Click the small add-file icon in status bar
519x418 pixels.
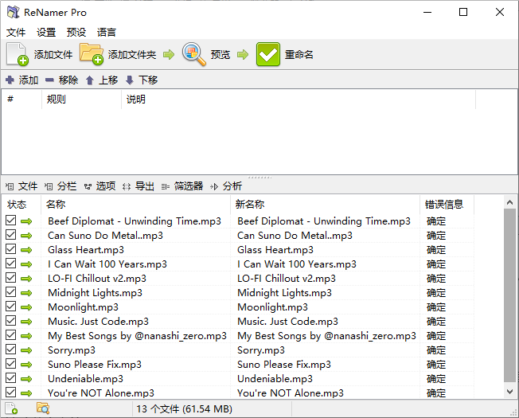11,408
